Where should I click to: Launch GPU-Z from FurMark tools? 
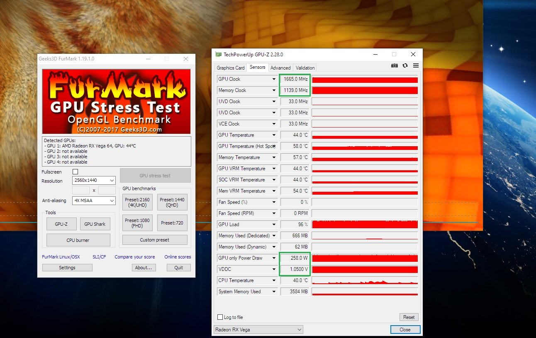click(x=61, y=224)
